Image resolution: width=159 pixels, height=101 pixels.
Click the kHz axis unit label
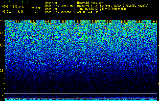coord(2,20)
